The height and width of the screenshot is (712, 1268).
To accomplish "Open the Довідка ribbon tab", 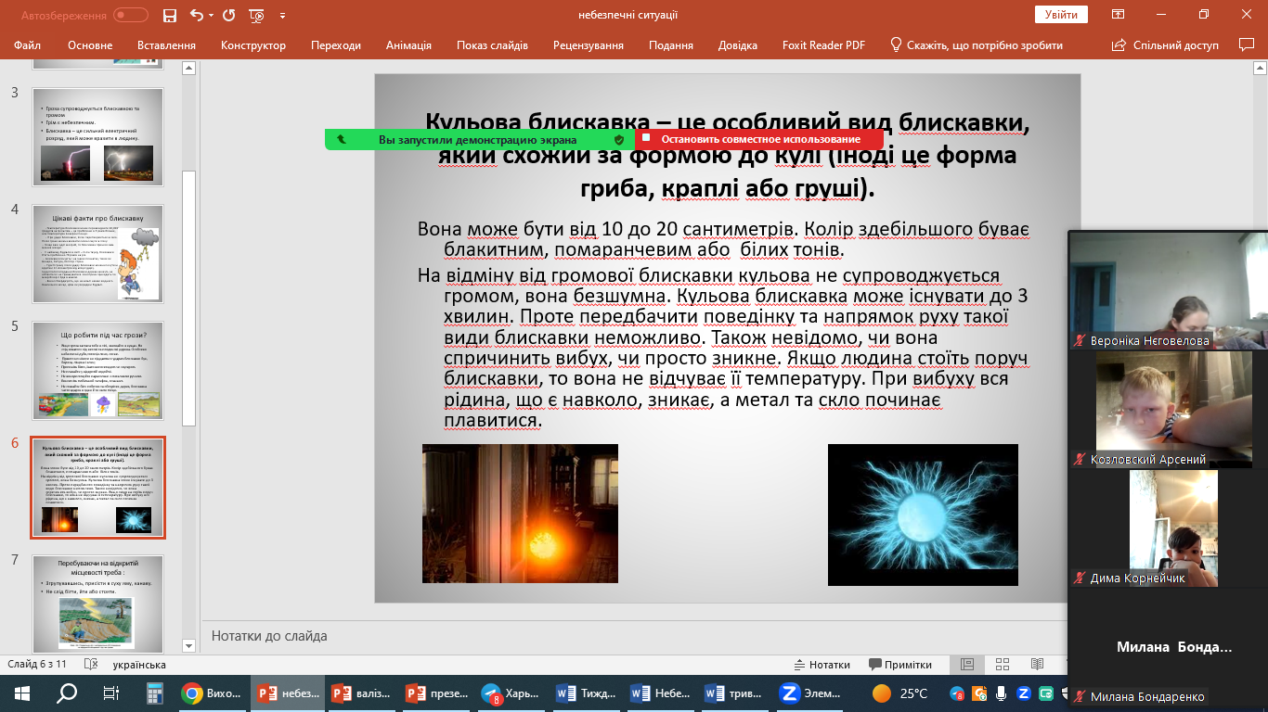I will [738, 45].
